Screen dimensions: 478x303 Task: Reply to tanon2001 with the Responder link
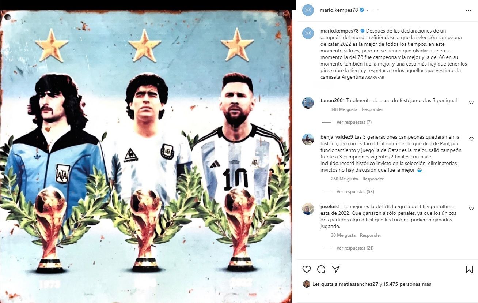pos(372,109)
